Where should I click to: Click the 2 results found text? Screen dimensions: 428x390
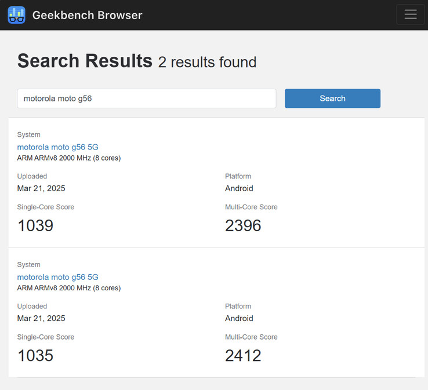(207, 62)
